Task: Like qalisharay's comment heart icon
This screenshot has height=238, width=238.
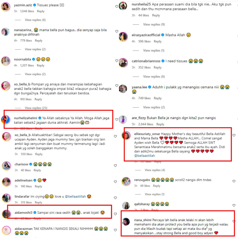Action: click(x=234, y=205)
